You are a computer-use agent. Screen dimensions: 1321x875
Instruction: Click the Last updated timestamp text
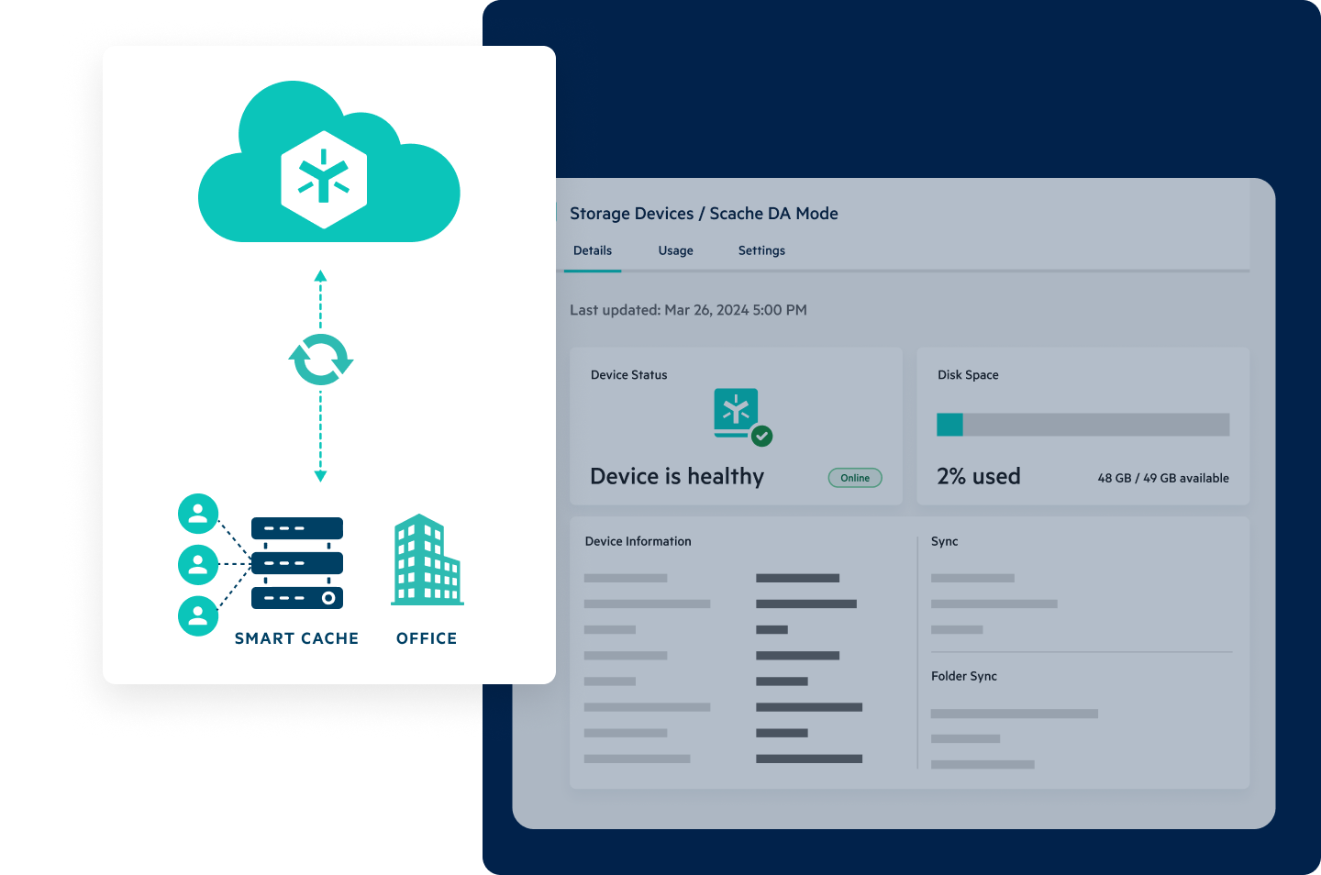[688, 310]
